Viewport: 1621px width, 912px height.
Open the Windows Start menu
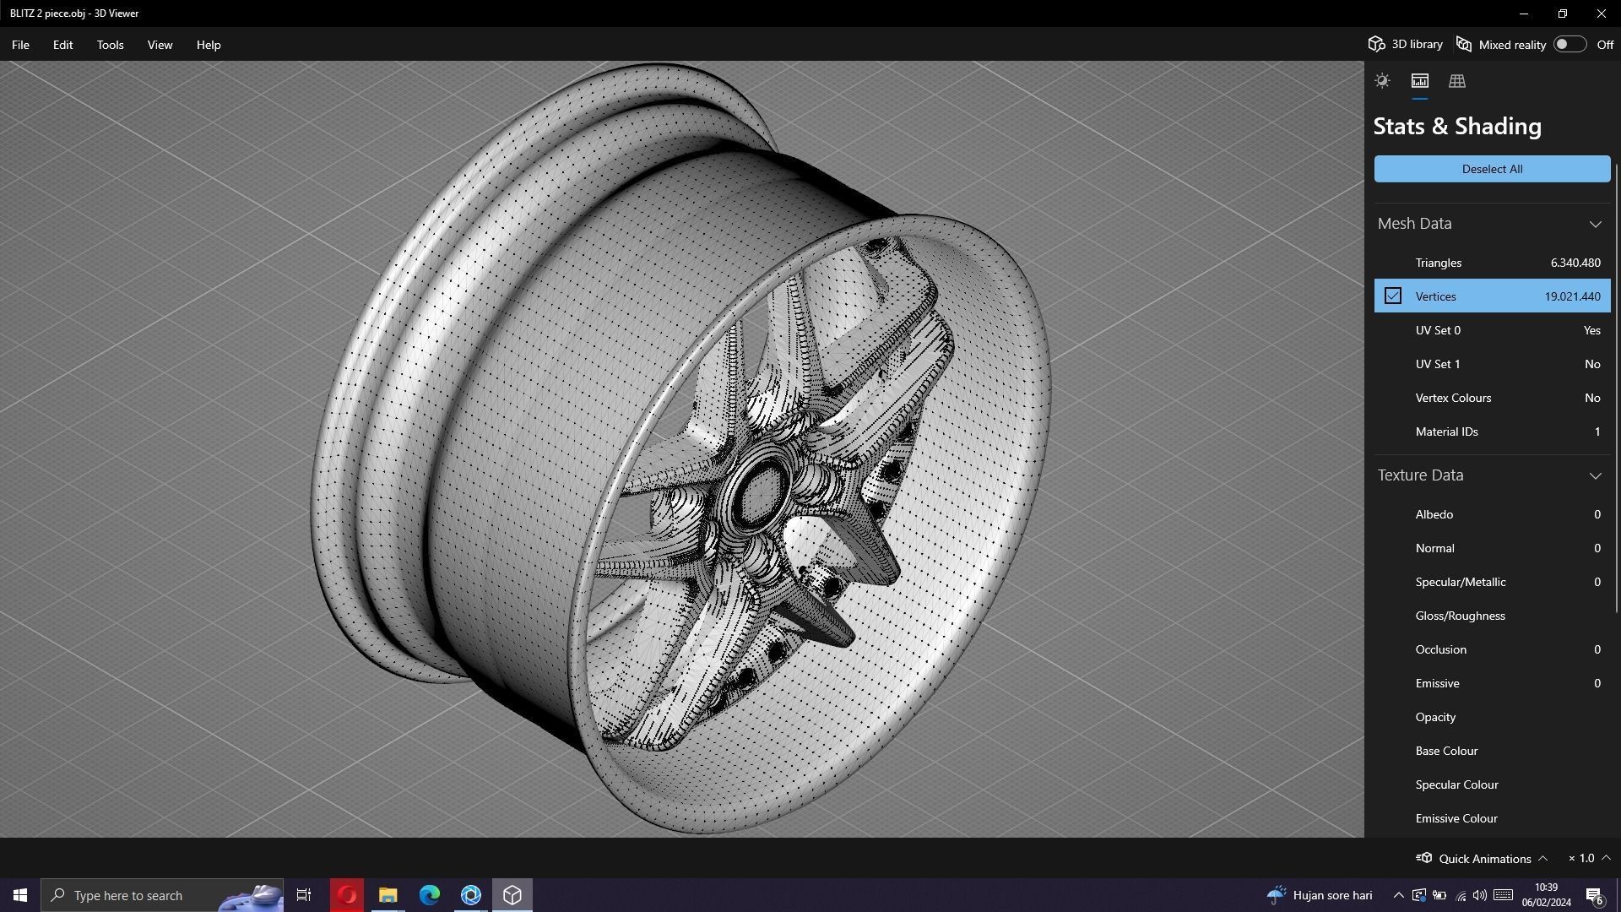[20, 895]
